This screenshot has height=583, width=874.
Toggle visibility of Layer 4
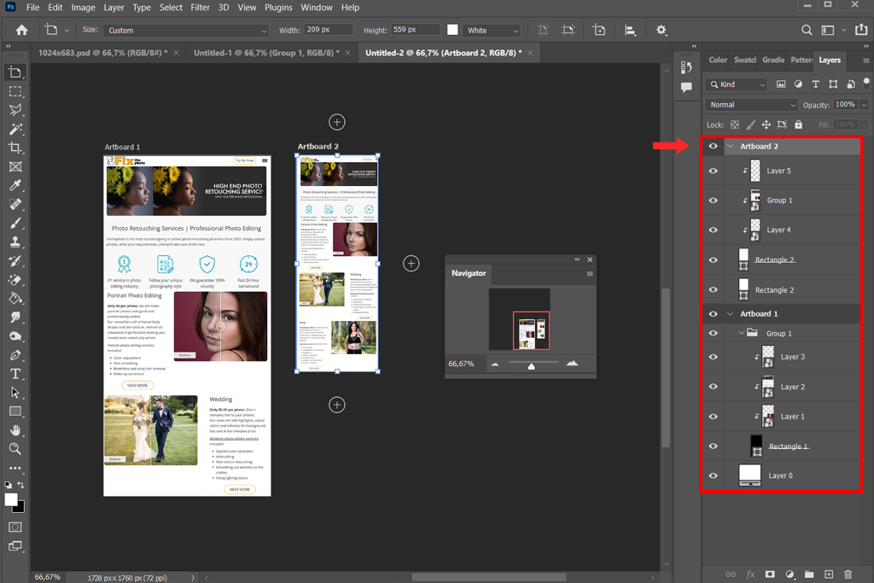(713, 230)
